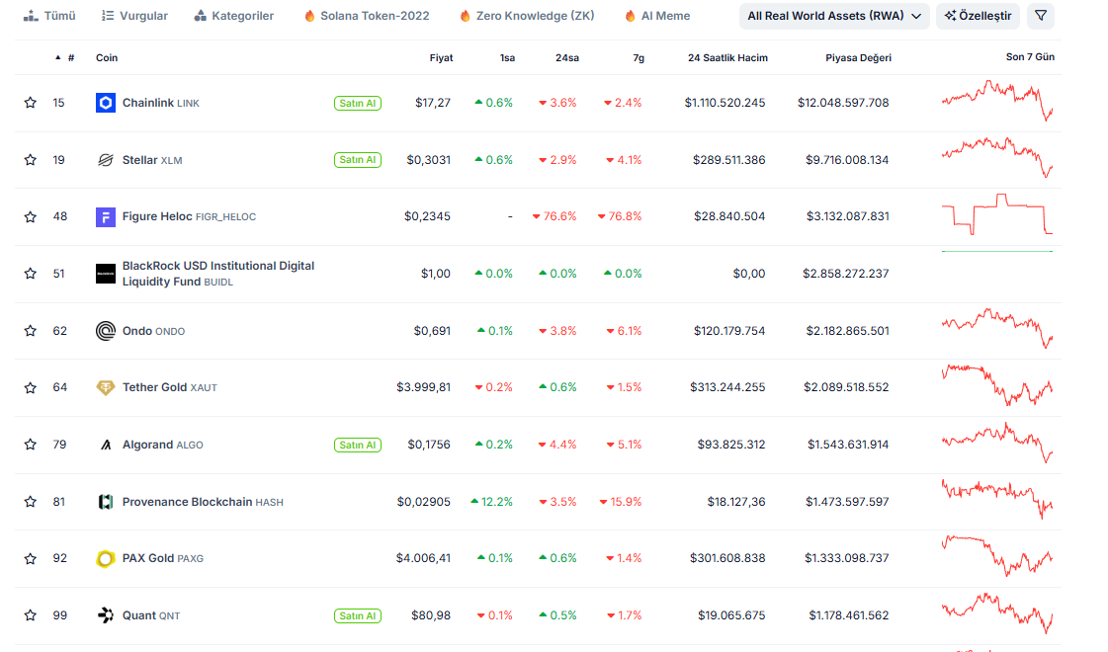Click the Tether Gold logo icon

point(106,387)
